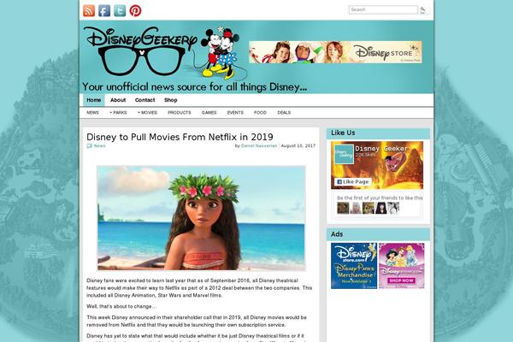Screen dimensions: 513x342
Task: Go to the Home tab
Action: pos(93,100)
